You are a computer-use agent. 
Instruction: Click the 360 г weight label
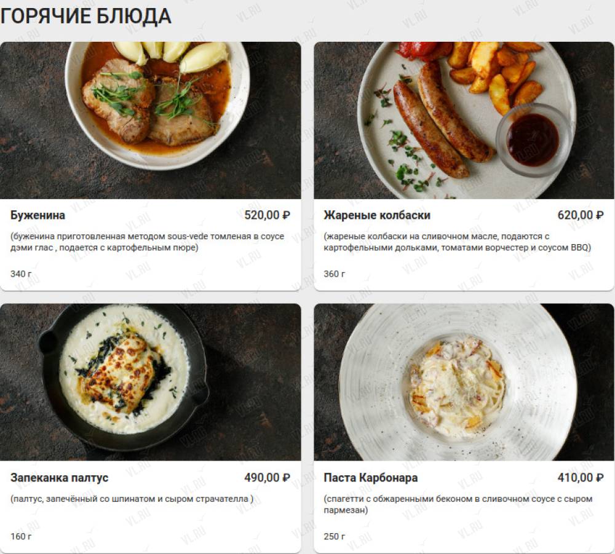[x=334, y=274]
